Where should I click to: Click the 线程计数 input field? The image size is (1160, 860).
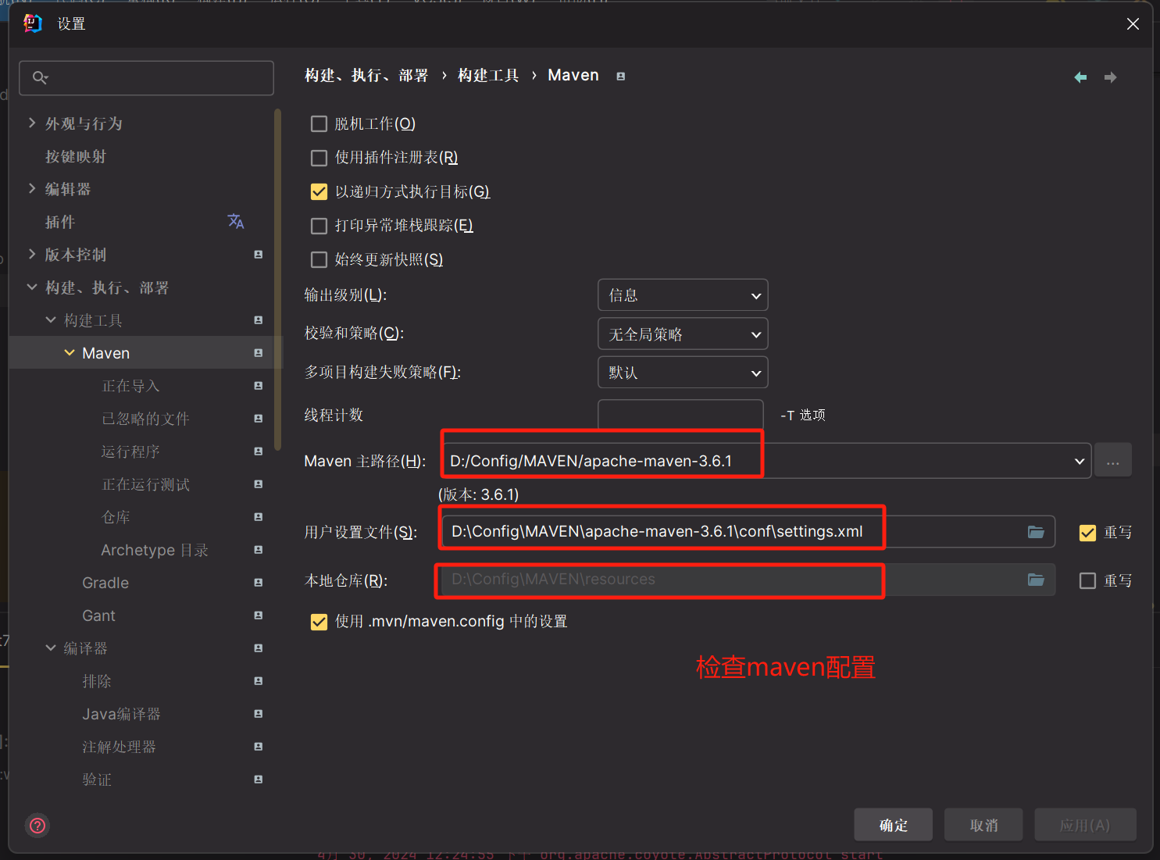(680, 415)
